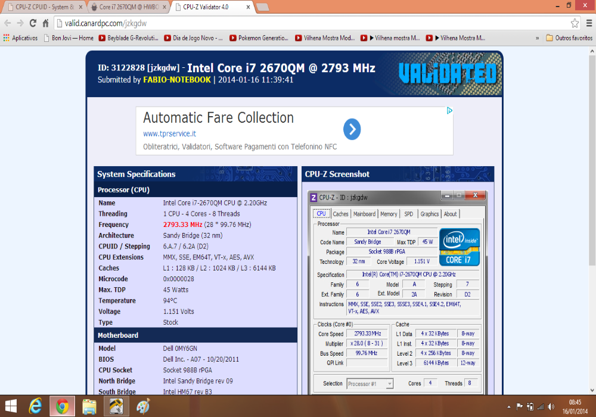The image size is (596, 417).
Task: Open the Beyblade G-Revoluti... bookmark
Action: 129,38
